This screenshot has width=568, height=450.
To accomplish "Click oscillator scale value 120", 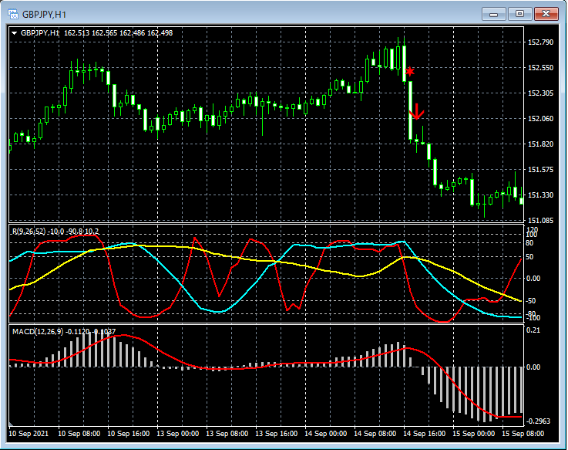I will point(533,229).
